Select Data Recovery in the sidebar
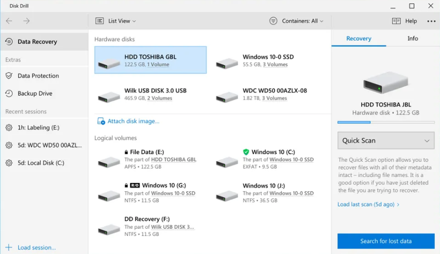The height and width of the screenshot is (254, 440). pos(44,42)
